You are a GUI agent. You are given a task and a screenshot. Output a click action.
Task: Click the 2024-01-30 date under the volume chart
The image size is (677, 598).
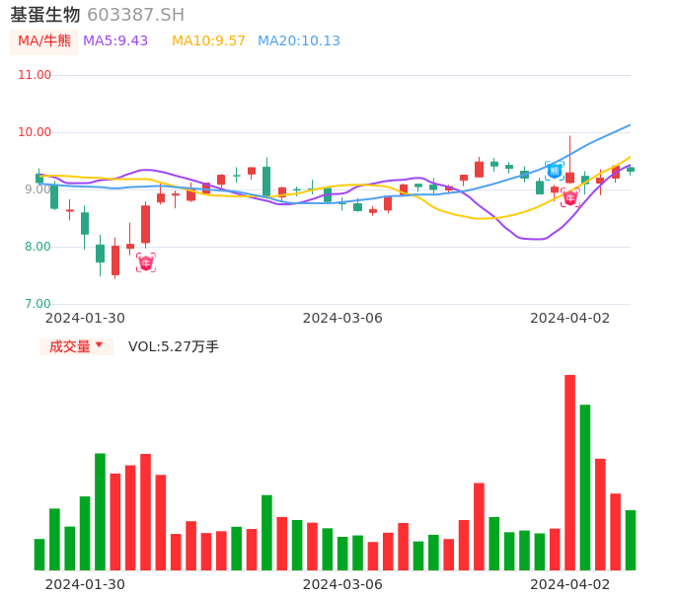coord(85,584)
